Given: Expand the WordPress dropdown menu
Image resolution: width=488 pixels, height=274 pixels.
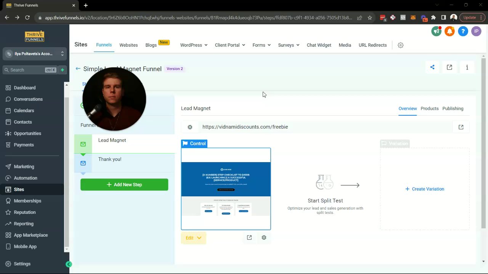Looking at the screenshot, I should pos(194,45).
